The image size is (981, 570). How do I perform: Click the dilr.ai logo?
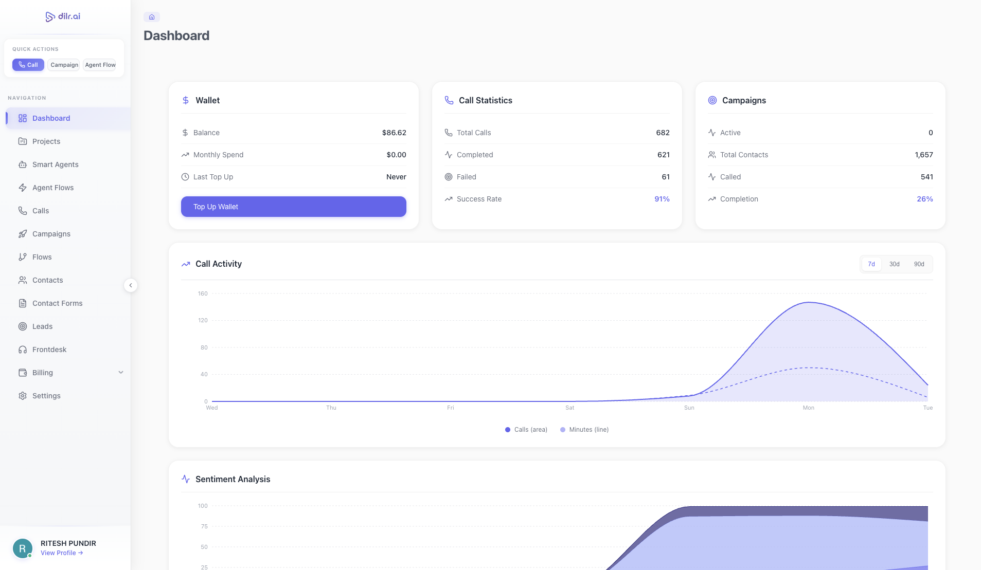pyautogui.click(x=63, y=16)
